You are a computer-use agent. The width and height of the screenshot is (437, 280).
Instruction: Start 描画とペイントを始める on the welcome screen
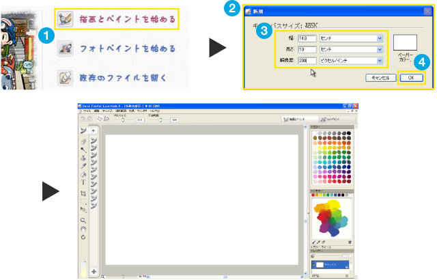tap(116, 19)
